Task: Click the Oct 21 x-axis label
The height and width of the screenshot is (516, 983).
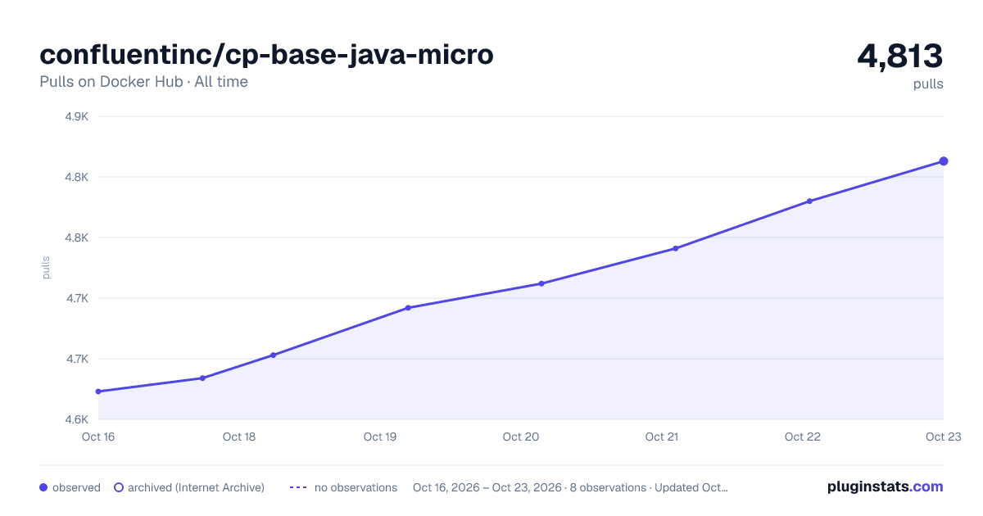Action: coord(662,437)
